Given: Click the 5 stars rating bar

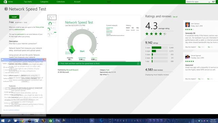Looking at the screenshot, I should [x=160, y=48].
